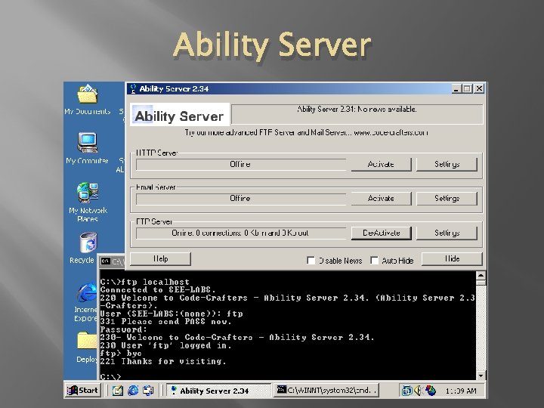DeActivate the FTP Server

tap(381, 233)
